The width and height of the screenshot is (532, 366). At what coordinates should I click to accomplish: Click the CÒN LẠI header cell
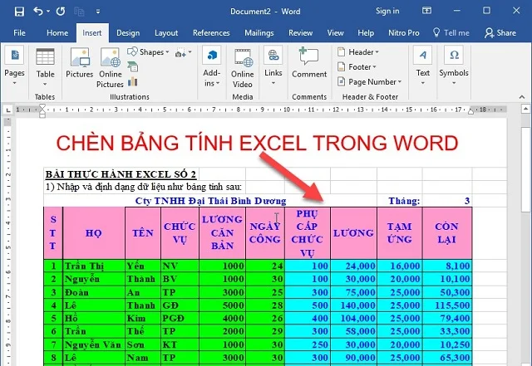447,233
